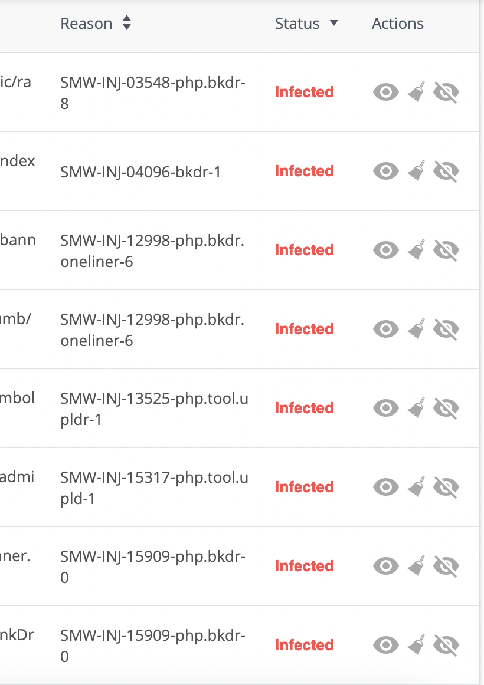Toggle ignore crossed-eye icon for SMW-INJ-13525-php.tool.upldr-1
This screenshot has width=484, height=685.
pos(446,408)
